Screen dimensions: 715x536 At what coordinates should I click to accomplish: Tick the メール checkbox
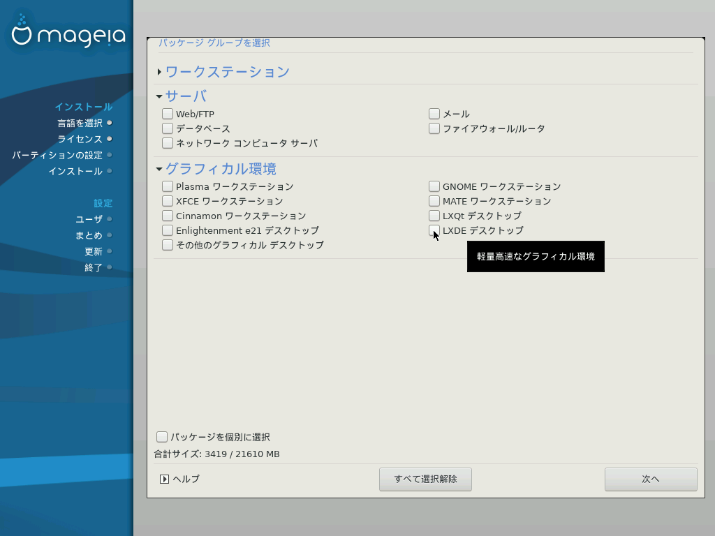pos(434,114)
